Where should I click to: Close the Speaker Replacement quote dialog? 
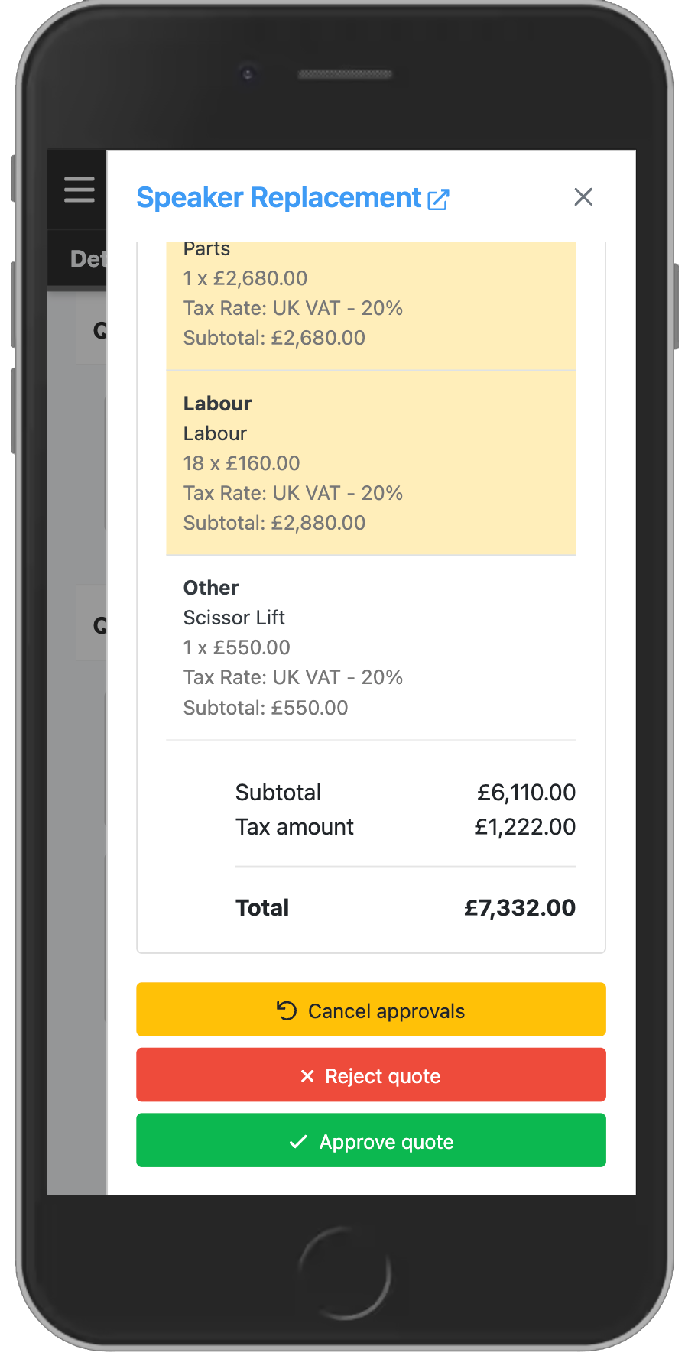coord(583,197)
